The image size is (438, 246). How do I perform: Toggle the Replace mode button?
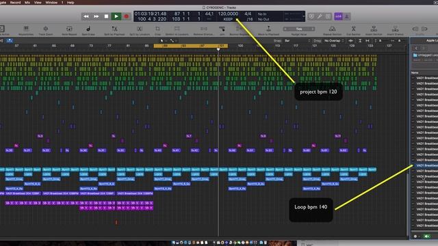coord(311,16)
